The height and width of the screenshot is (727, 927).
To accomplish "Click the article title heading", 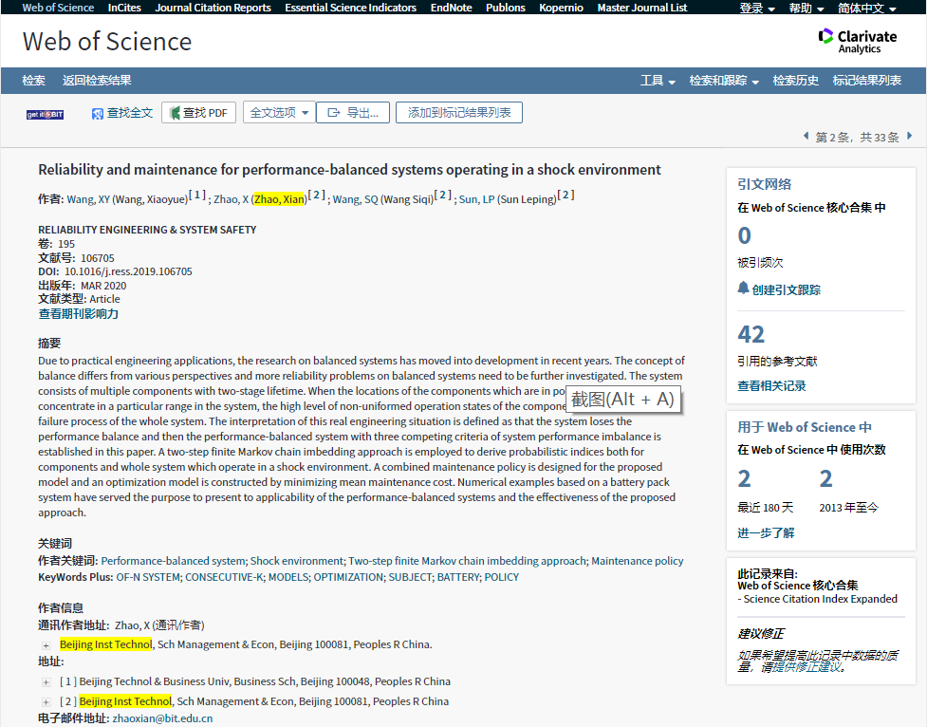I will (349, 170).
